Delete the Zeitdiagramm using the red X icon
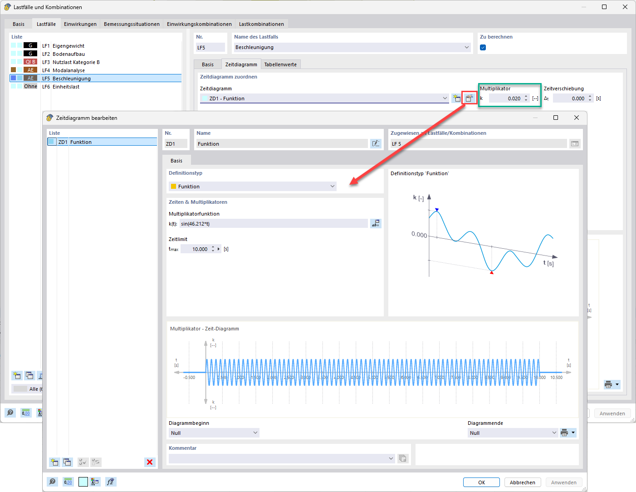 150,462
